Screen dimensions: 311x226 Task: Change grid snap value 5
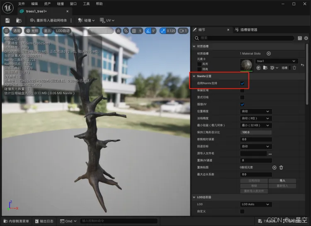pyautogui.click(x=140, y=31)
